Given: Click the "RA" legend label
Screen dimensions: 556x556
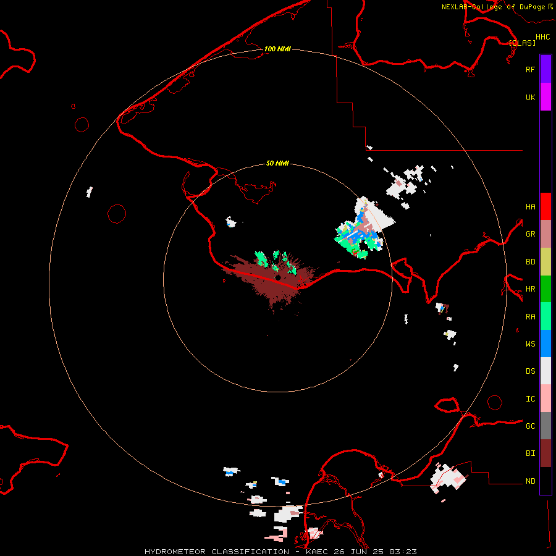Looking at the screenshot, I should pos(530,317).
